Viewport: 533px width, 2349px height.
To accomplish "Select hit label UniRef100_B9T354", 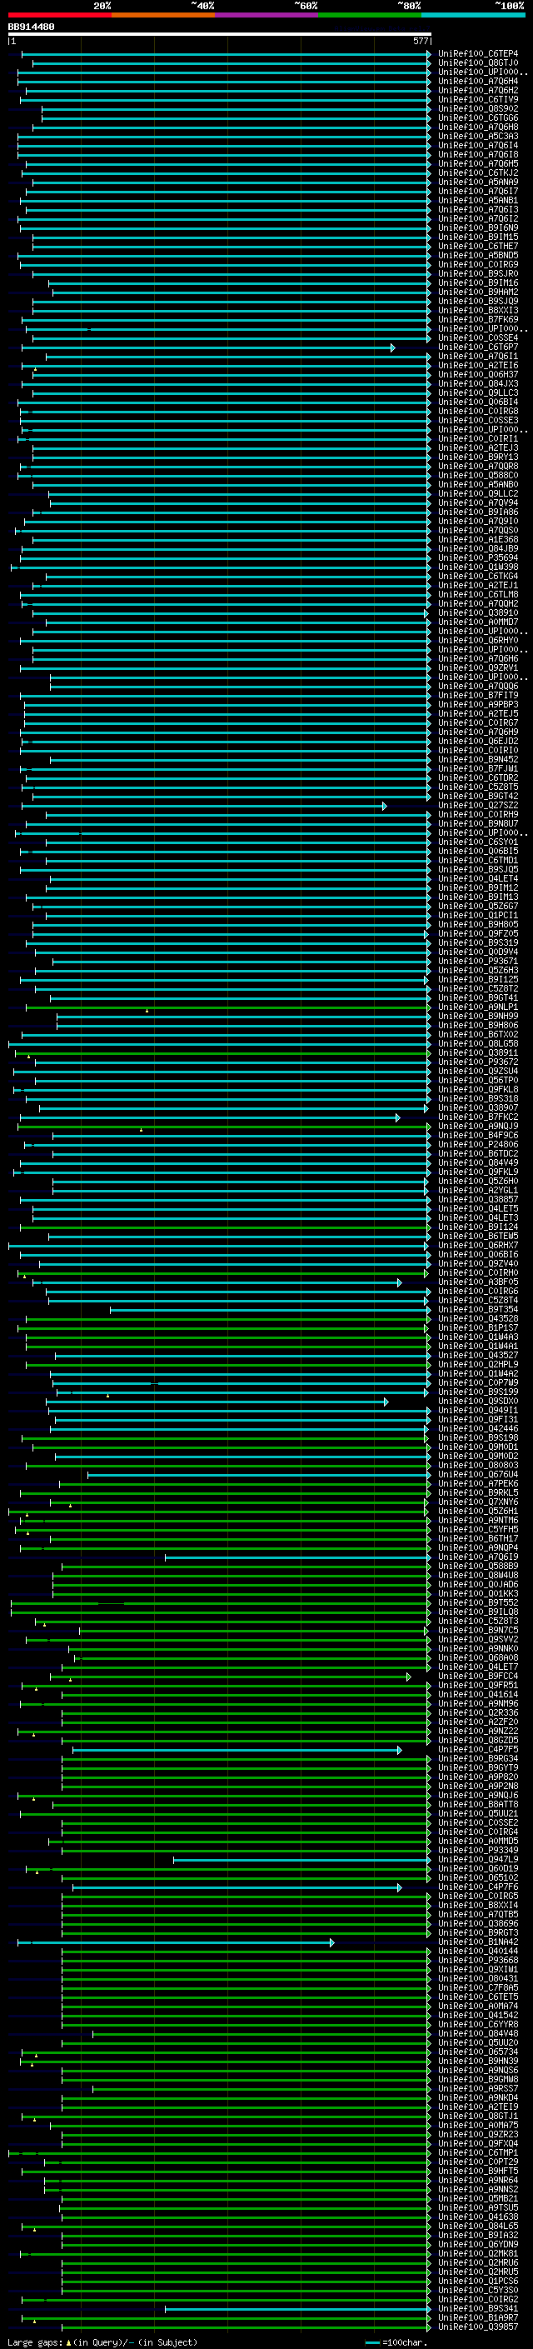I will coord(477,1309).
